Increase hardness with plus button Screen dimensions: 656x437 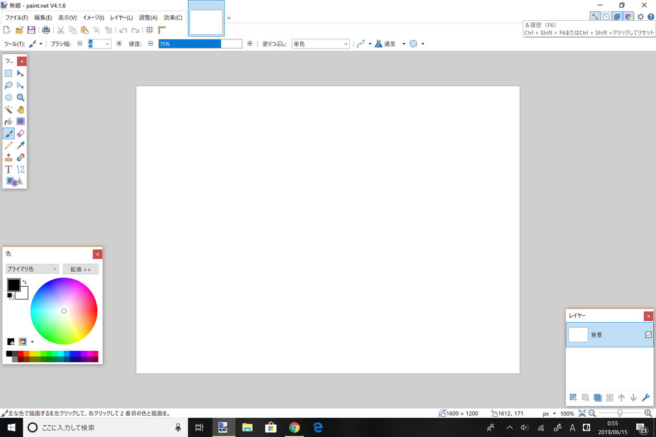[x=250, y=44]
